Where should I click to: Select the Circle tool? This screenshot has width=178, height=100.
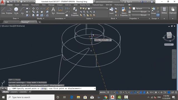click(16, 11)
